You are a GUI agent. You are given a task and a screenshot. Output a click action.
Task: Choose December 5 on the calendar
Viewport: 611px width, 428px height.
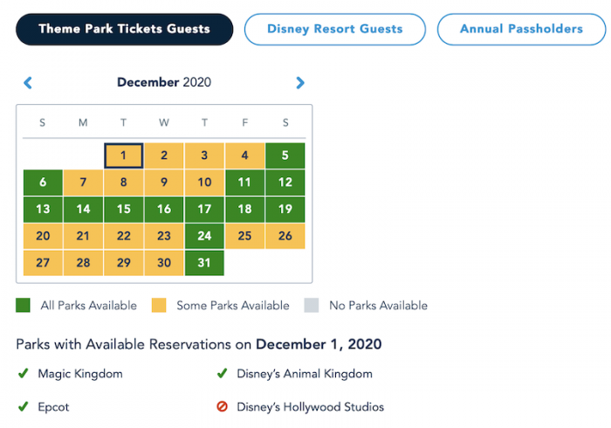pyautogui.click(x=285, y=156)
